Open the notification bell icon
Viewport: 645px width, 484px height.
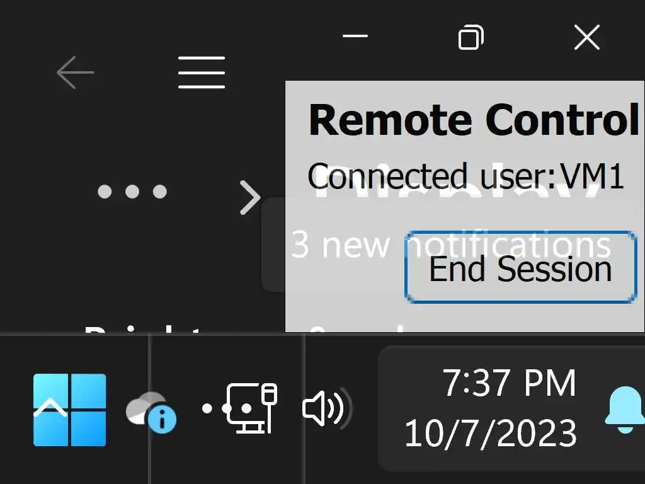[x=624, y=410]
